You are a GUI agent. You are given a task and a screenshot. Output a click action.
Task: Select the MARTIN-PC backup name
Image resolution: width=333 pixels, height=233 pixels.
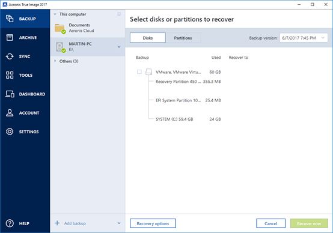(80, 44)
